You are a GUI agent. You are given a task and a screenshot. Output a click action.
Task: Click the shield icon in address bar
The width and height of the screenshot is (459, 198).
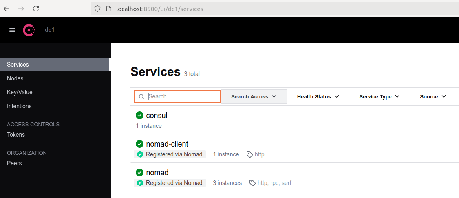click(x=97, y=9)
